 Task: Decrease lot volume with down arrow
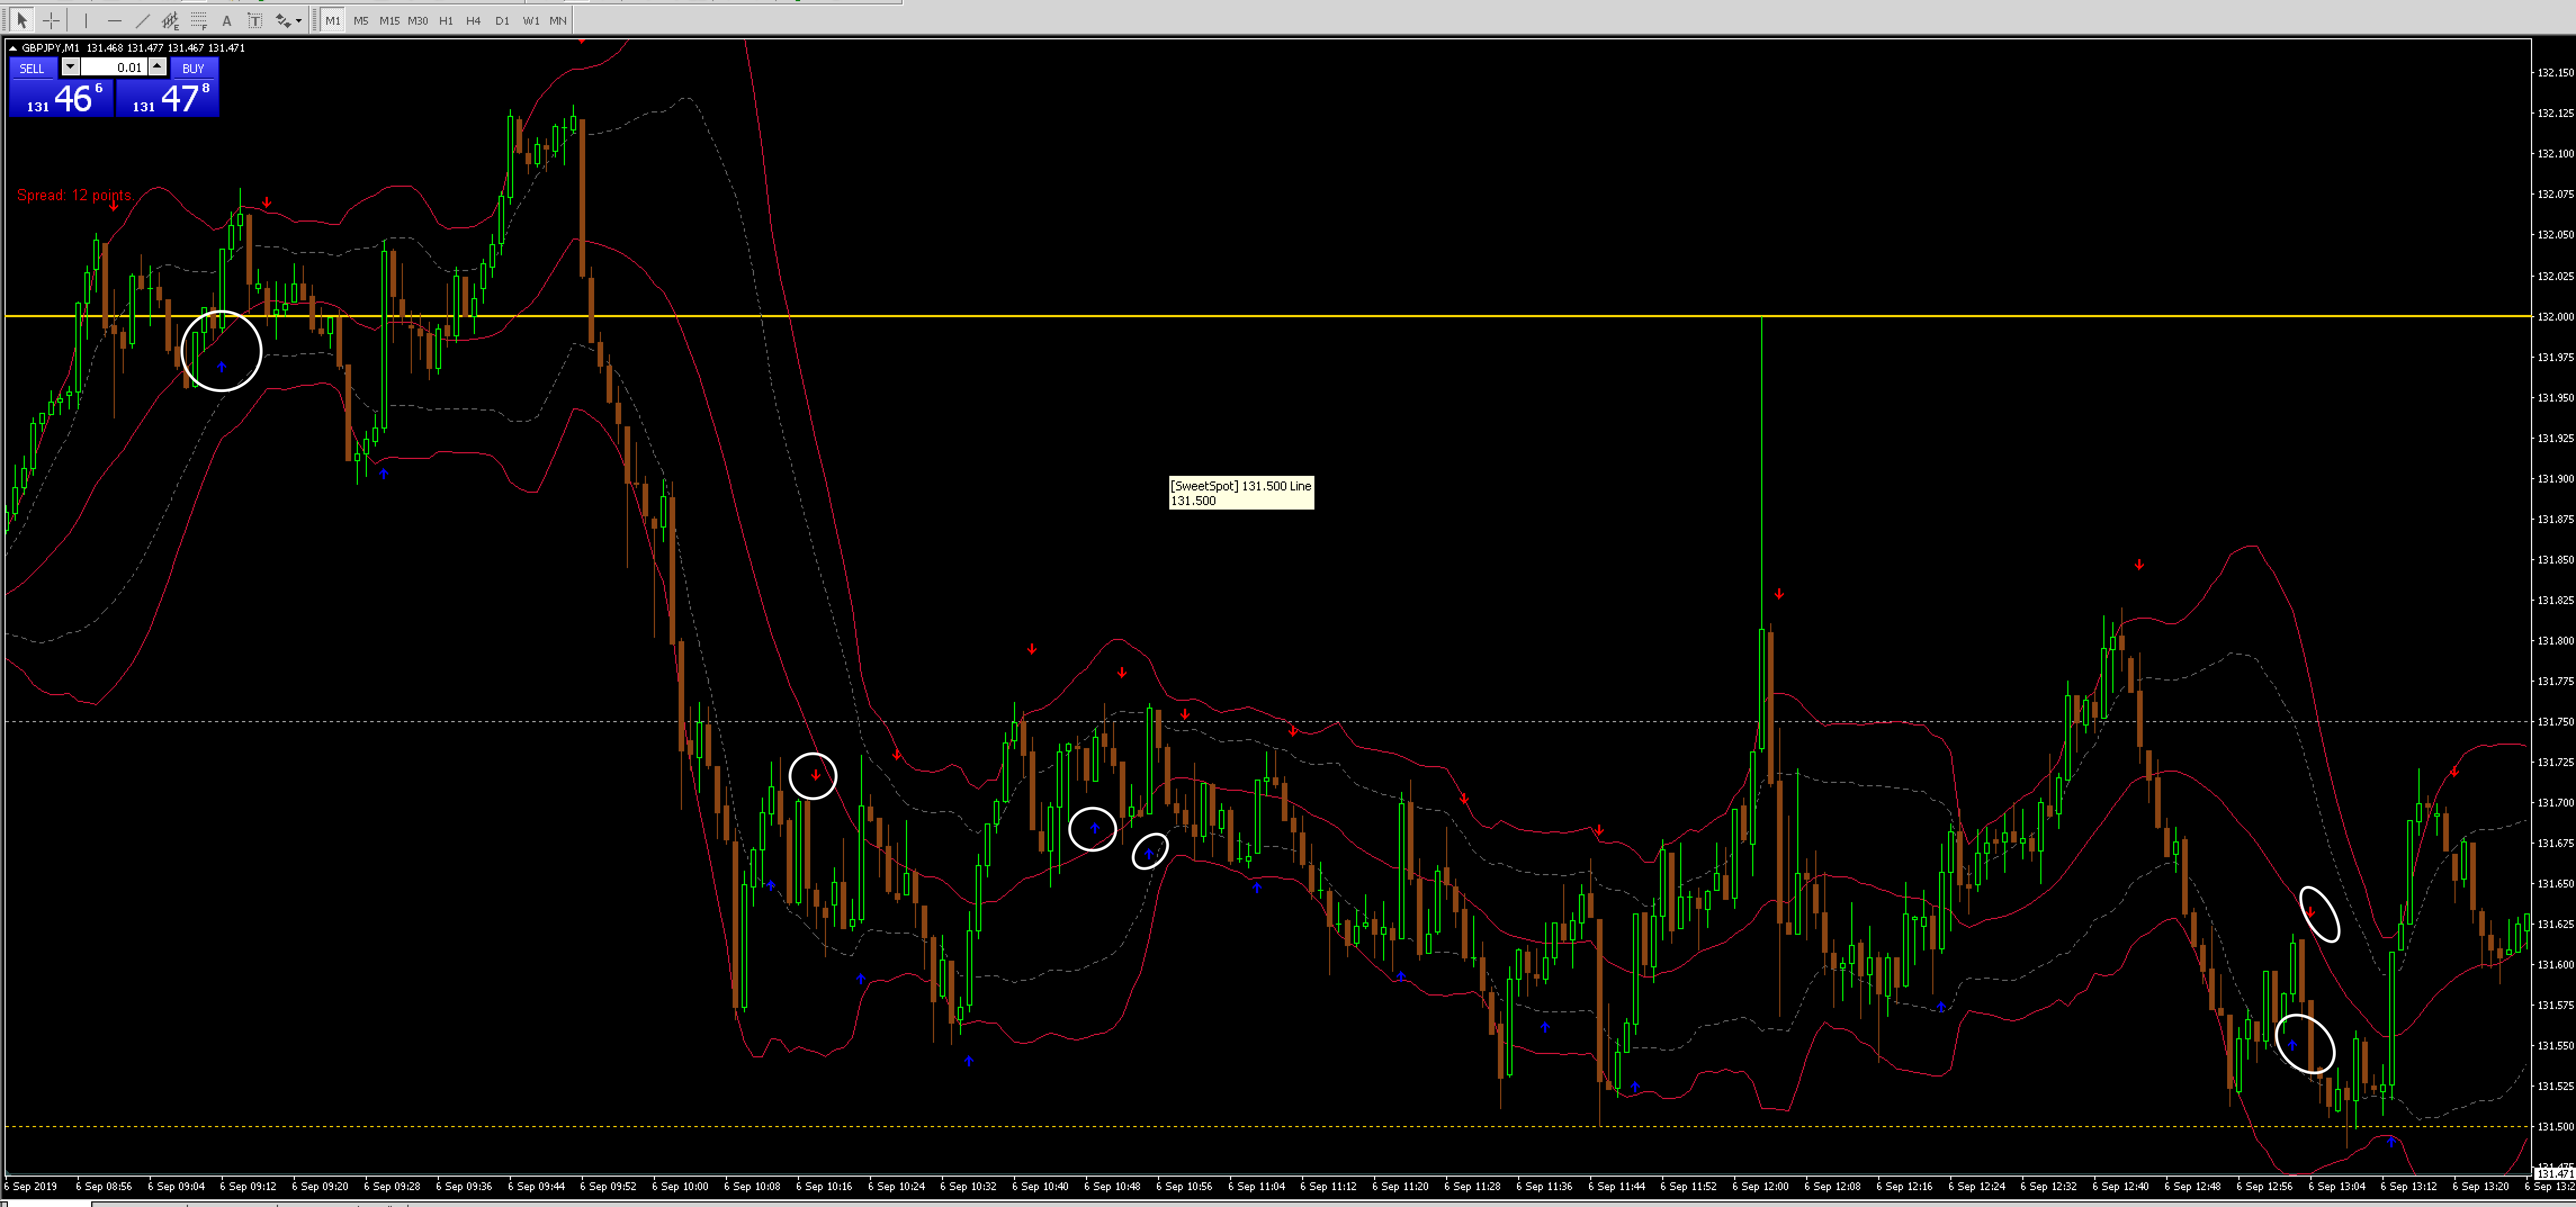(x=70, y=66)
